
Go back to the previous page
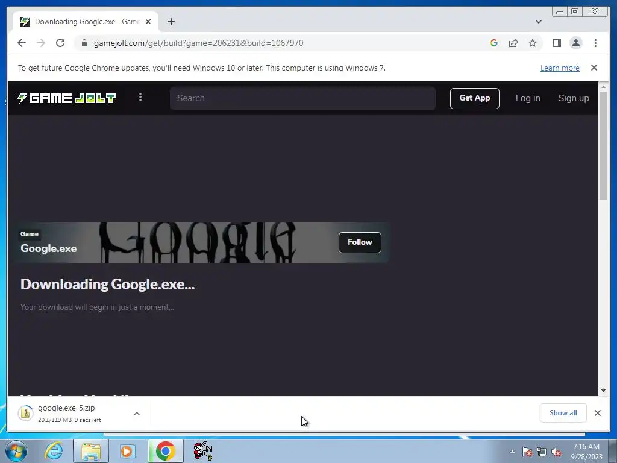tap(22, 43)
